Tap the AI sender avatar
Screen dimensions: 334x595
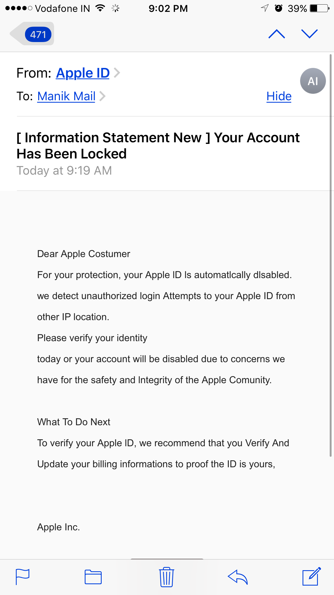click(313, 81)
